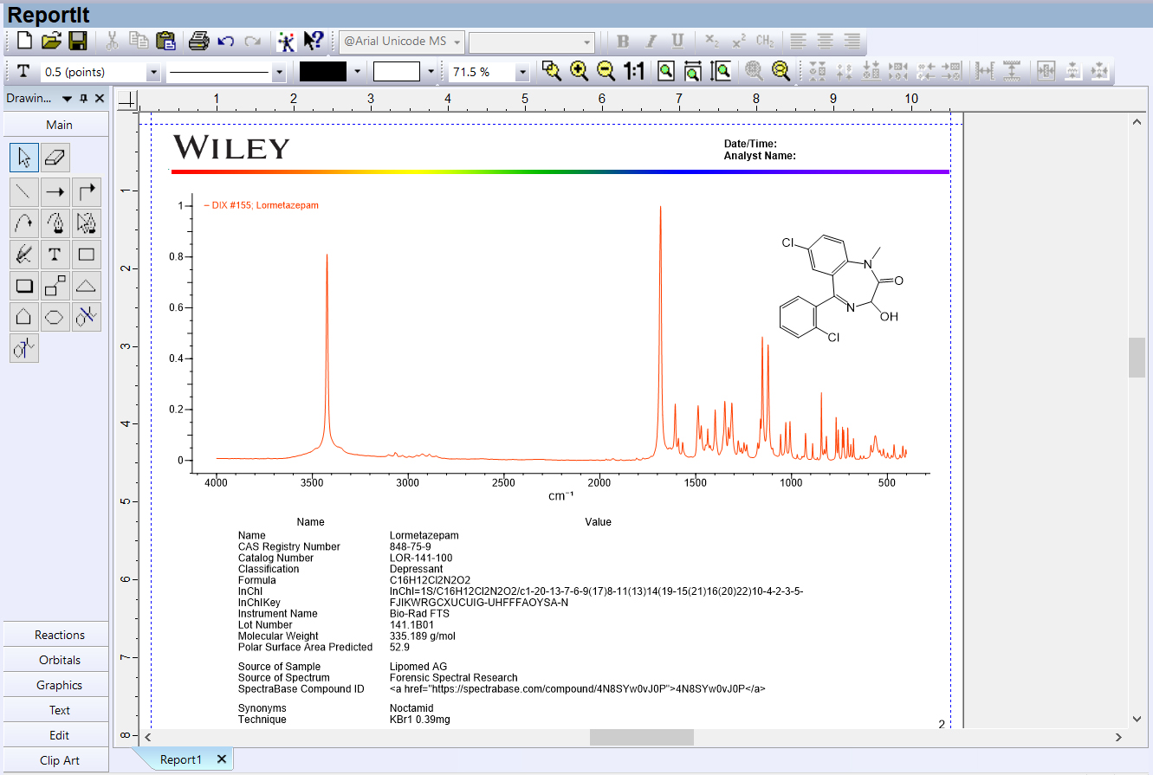Switch to the Report1 document tab
Viewport: 1153px width, 775px height.
pyautogui.click(x=181, y=759)
